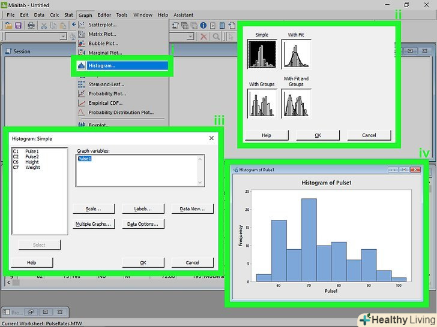Click OK in Histogram: Simple dialog
Screen dimensions: 437x327
[143, 262]
